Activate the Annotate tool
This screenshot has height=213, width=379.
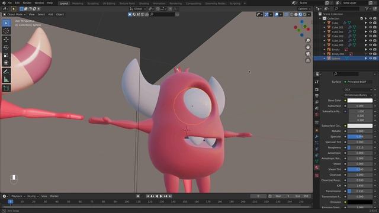(x=7, y=72)
